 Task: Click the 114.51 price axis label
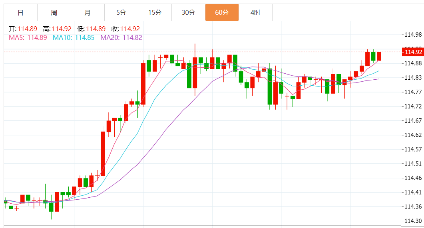(x=413, y=163)
